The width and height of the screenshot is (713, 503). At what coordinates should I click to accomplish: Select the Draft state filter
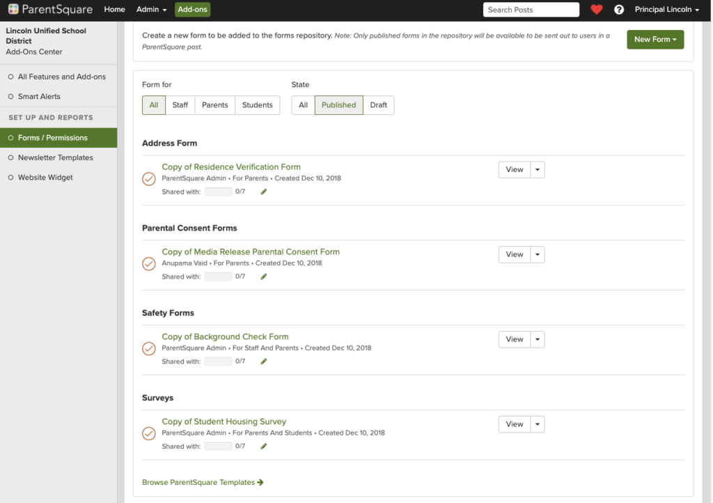pyautogui.click(x=378, y=105)
